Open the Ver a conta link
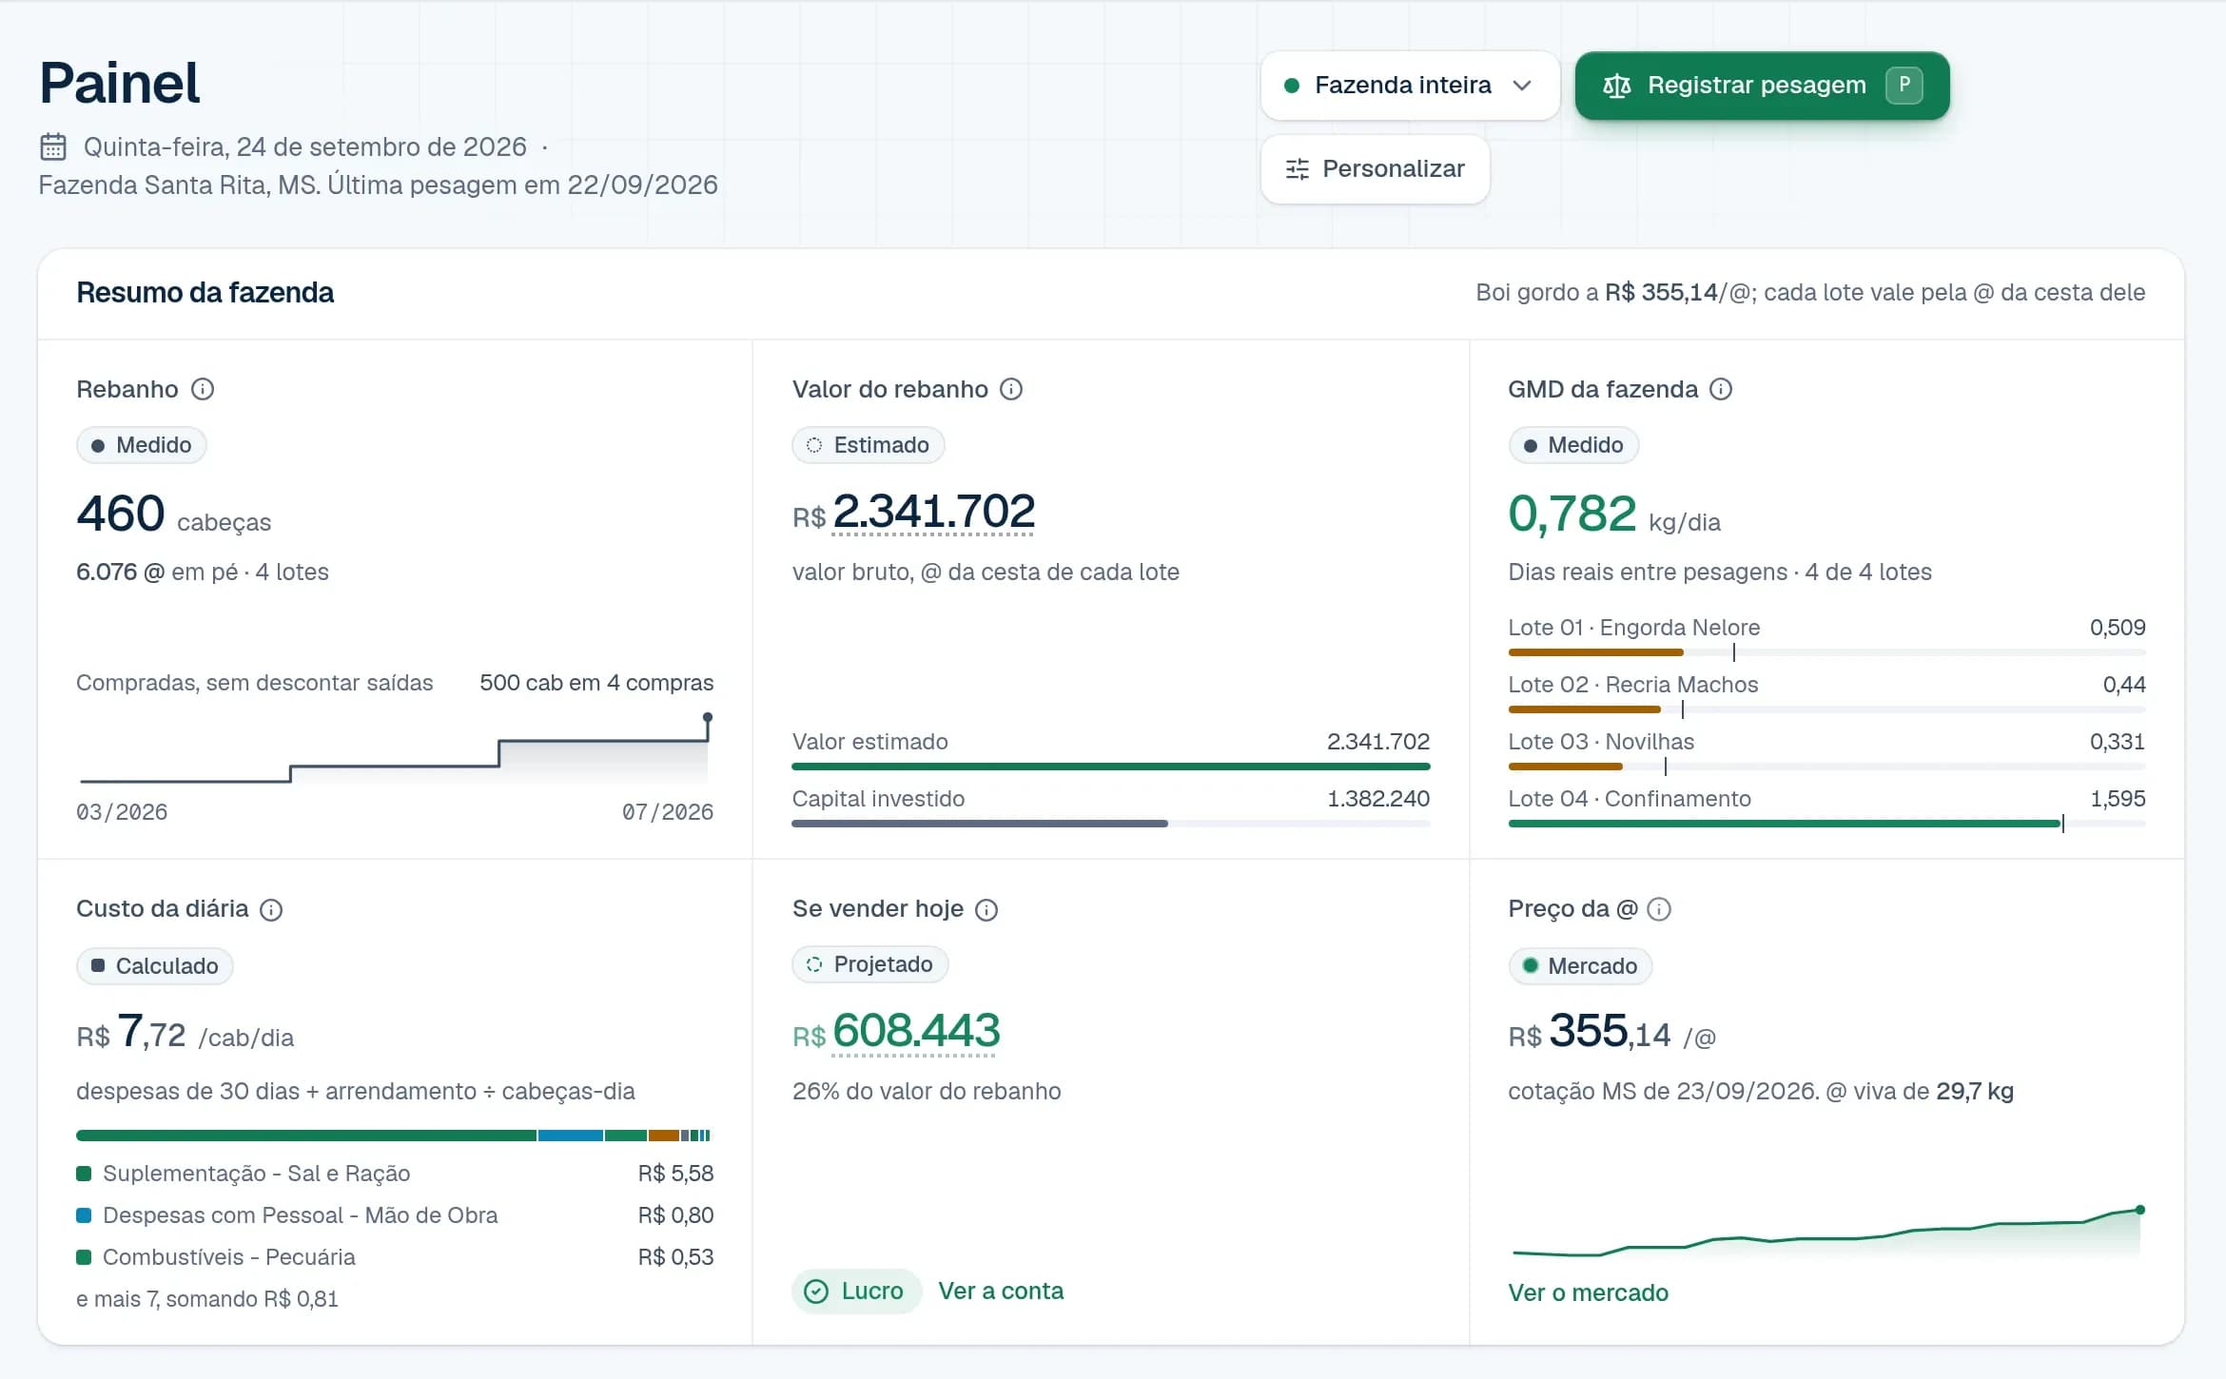The height and width of the screenshot is (1379, 2226). click(x=1001, y=1292)
